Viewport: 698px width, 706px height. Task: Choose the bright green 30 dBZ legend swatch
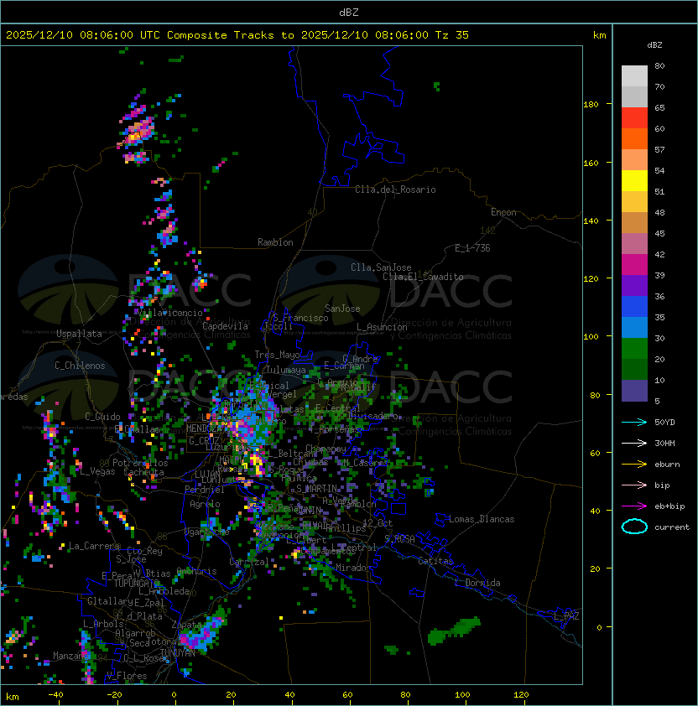[x=634, y=349]
